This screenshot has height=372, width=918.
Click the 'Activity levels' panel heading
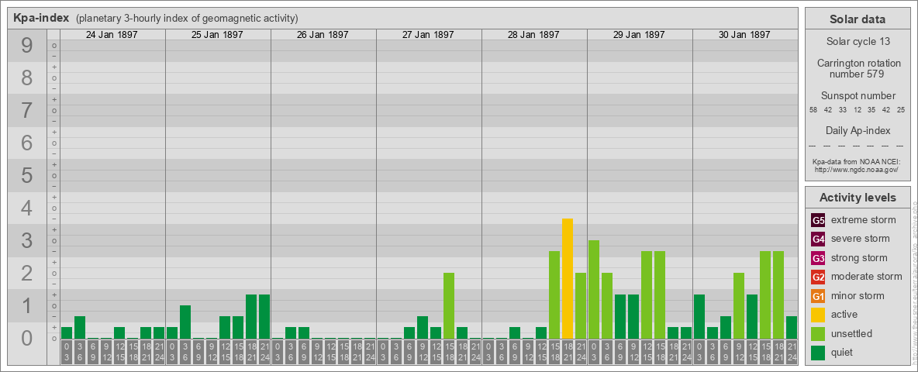tap(858, 198)
